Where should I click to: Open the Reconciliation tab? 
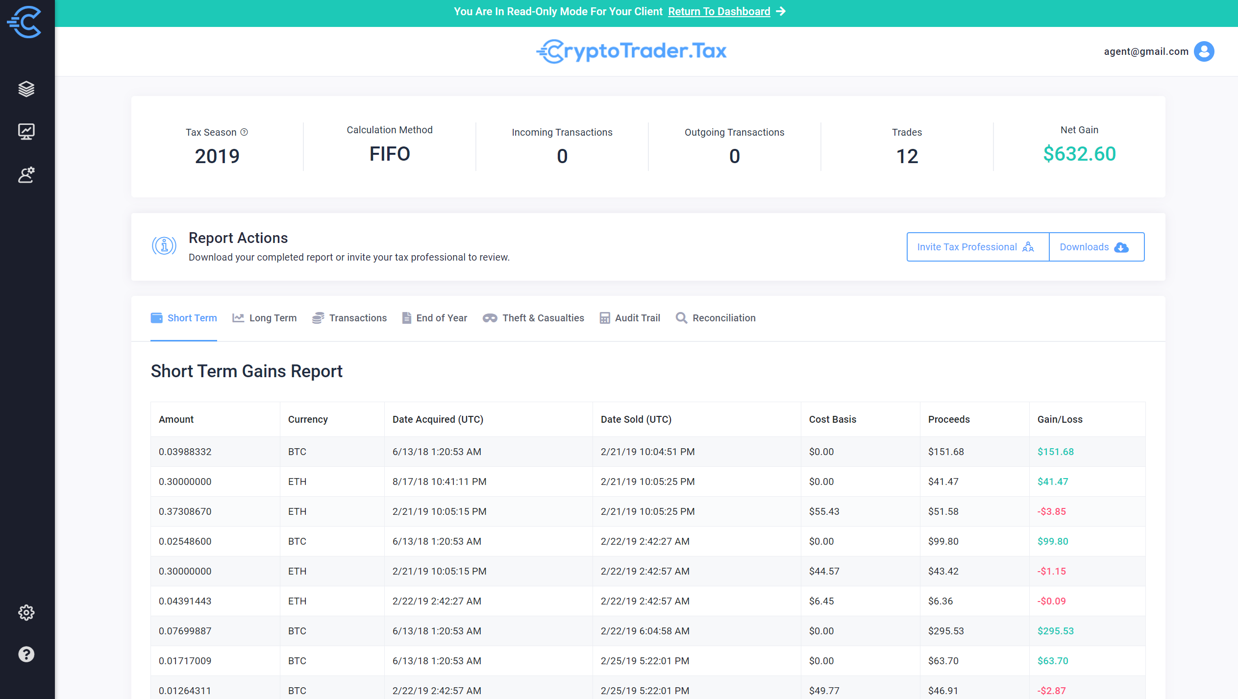pyautogui.click(x=716, y=318)
